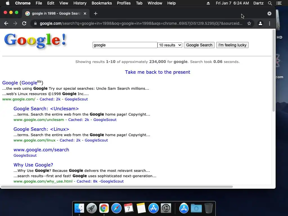Click GoogleScout under www.google.com/search
Screen dimensions: 288x216
tap(25, 155)
